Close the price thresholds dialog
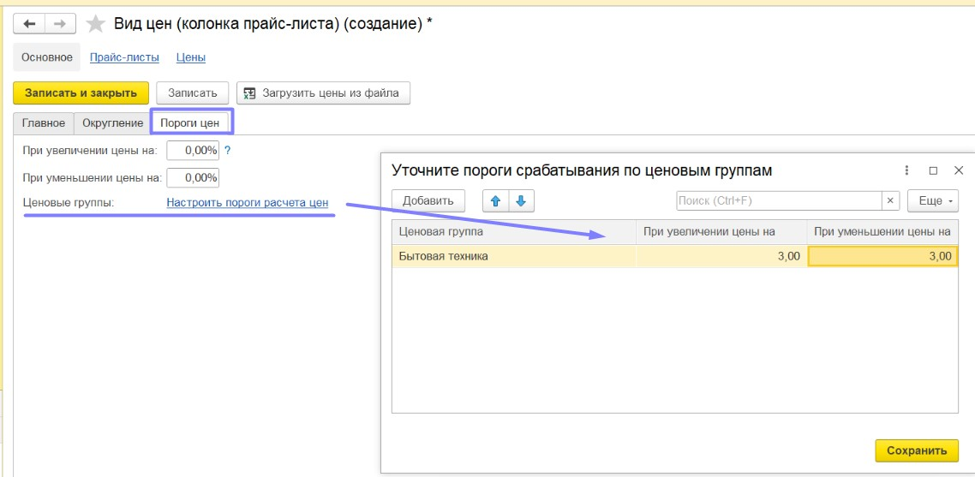 pyautogui.click(x=958, y=170)
